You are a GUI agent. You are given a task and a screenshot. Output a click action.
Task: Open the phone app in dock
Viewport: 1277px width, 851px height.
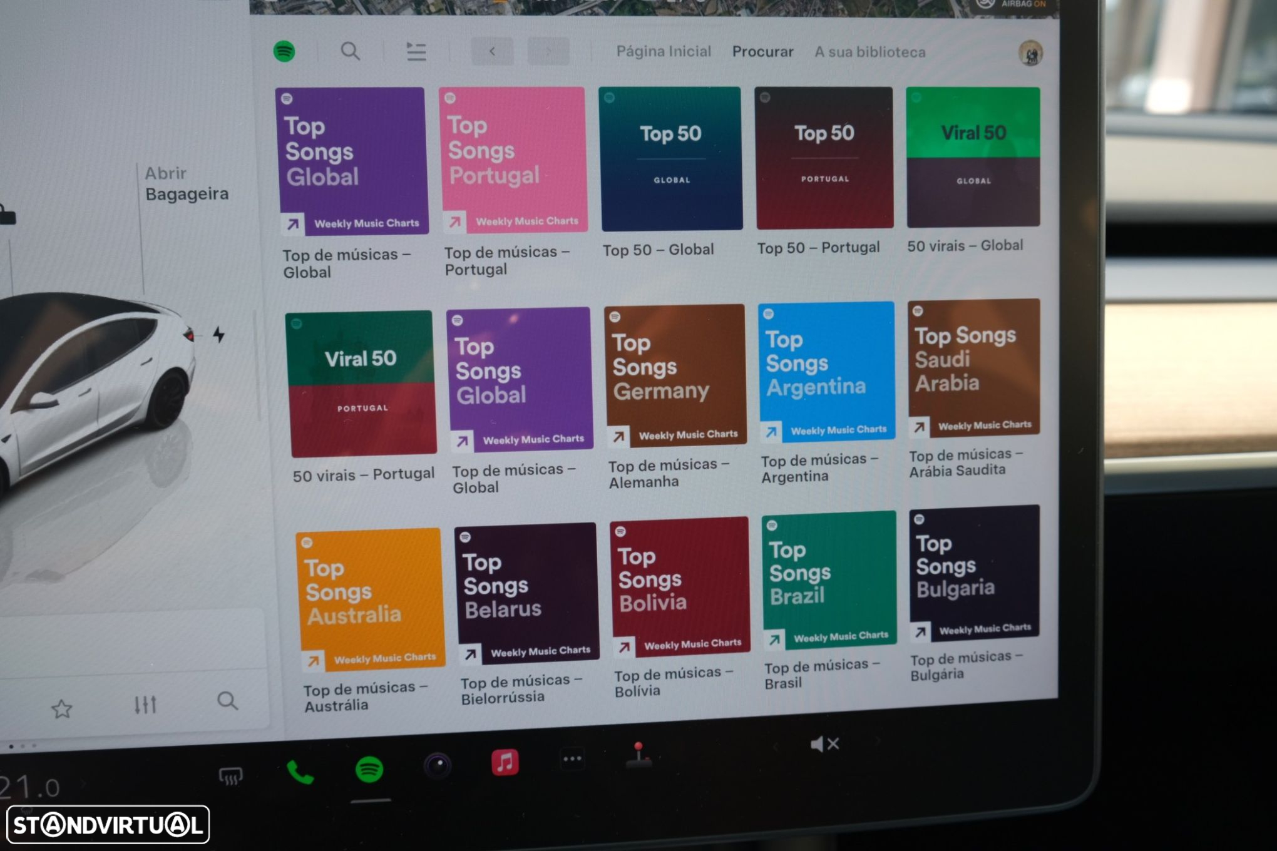point(300,773)
